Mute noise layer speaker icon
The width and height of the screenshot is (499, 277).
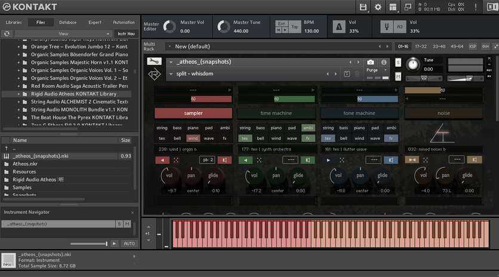tap(475, 160)
